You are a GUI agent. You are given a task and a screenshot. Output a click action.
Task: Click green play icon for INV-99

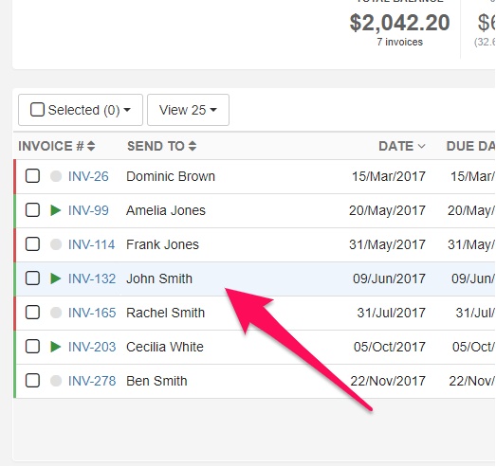55,210
